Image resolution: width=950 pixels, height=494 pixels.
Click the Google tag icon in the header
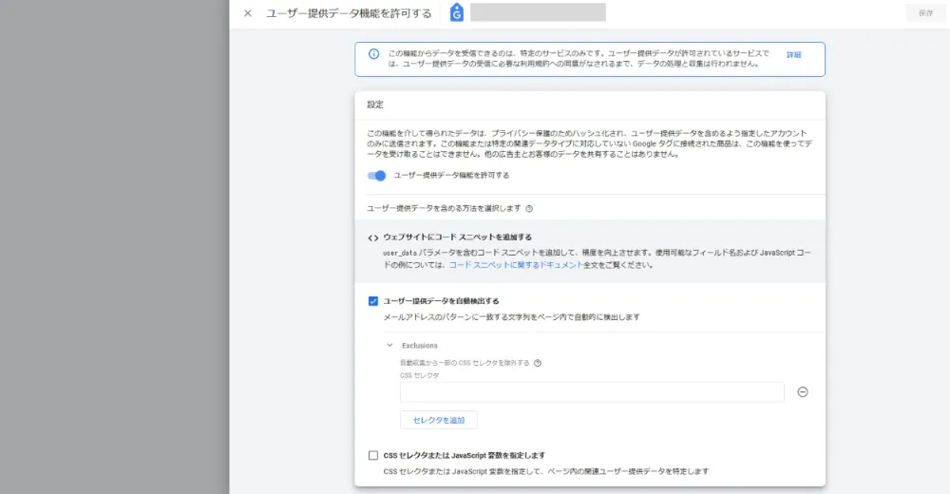[457, 12]
